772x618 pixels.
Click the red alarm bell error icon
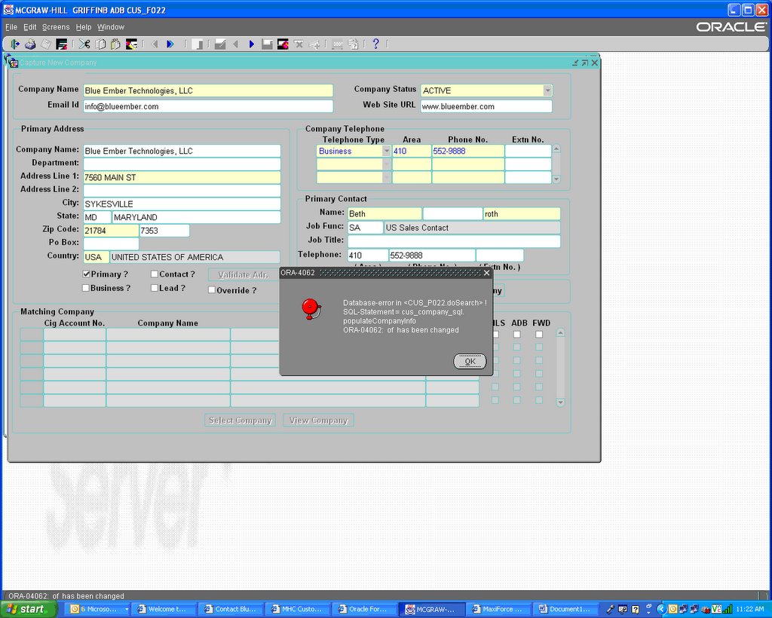[x=311, y=309]
